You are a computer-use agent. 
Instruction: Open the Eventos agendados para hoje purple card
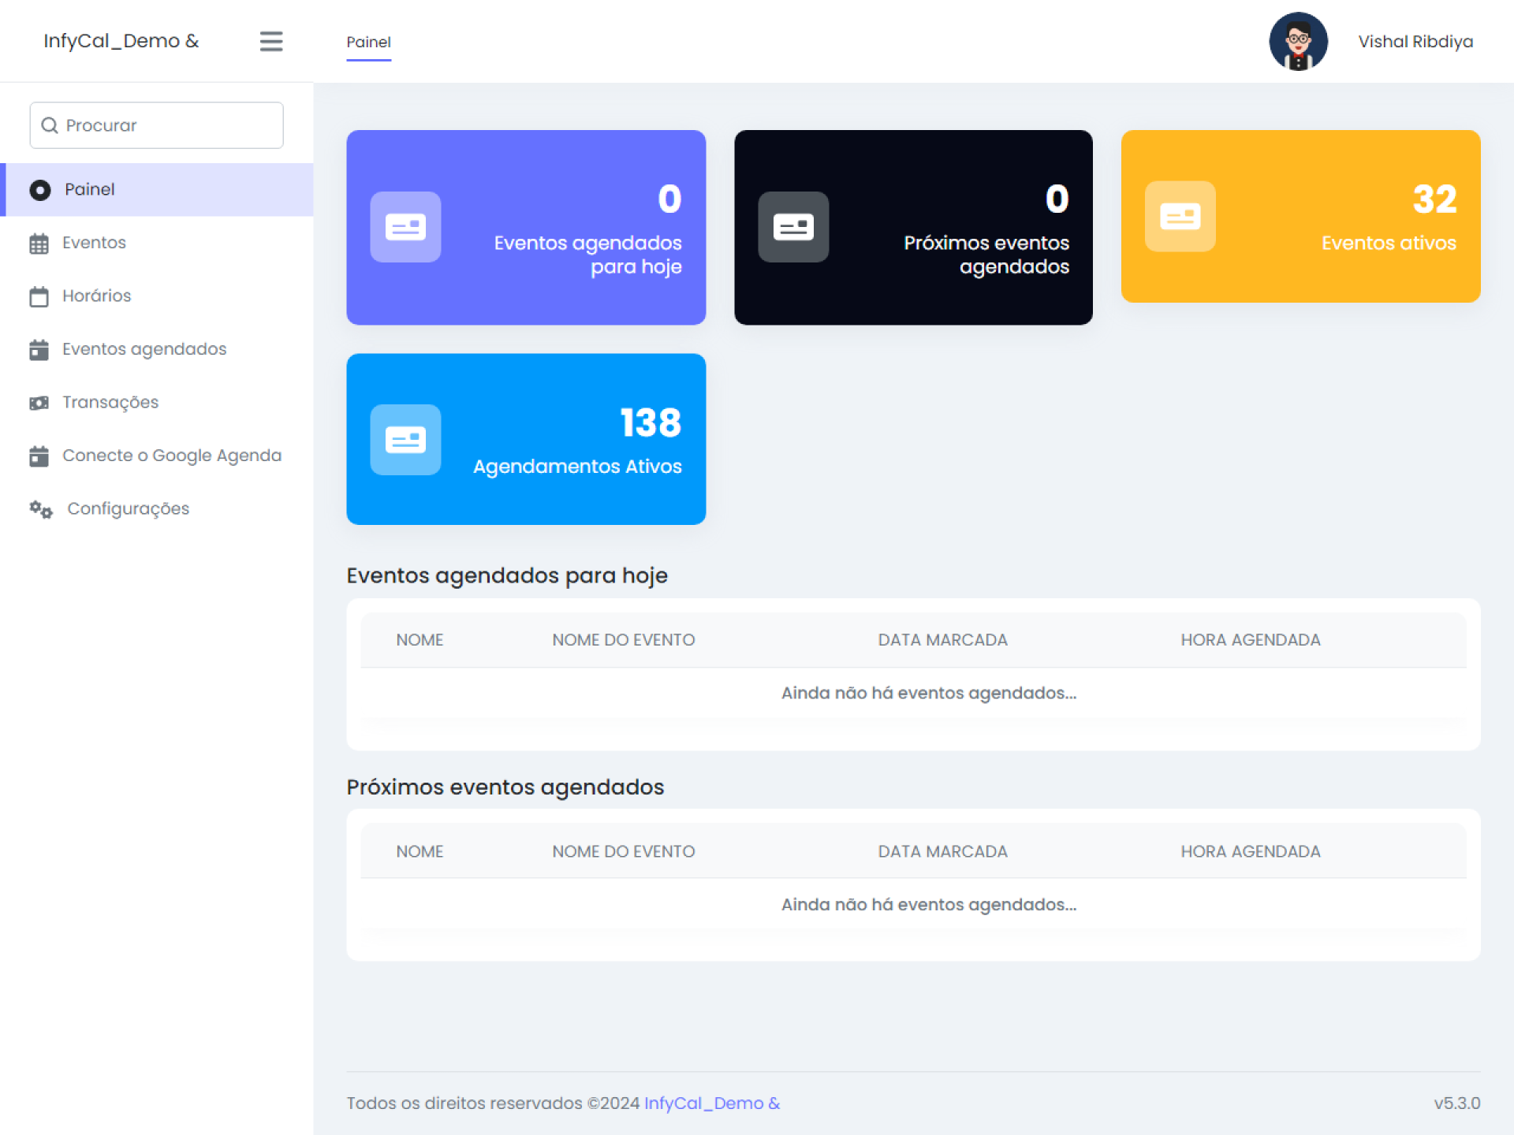(525, 227)
